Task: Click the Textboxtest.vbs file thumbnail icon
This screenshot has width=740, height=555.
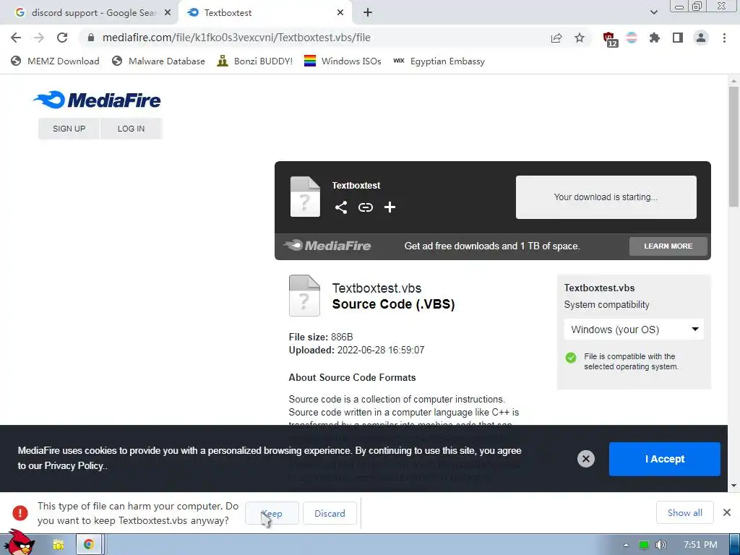Action: point(304,296)
